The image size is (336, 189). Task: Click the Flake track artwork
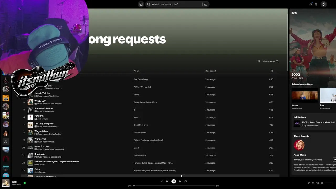point(30,171)
